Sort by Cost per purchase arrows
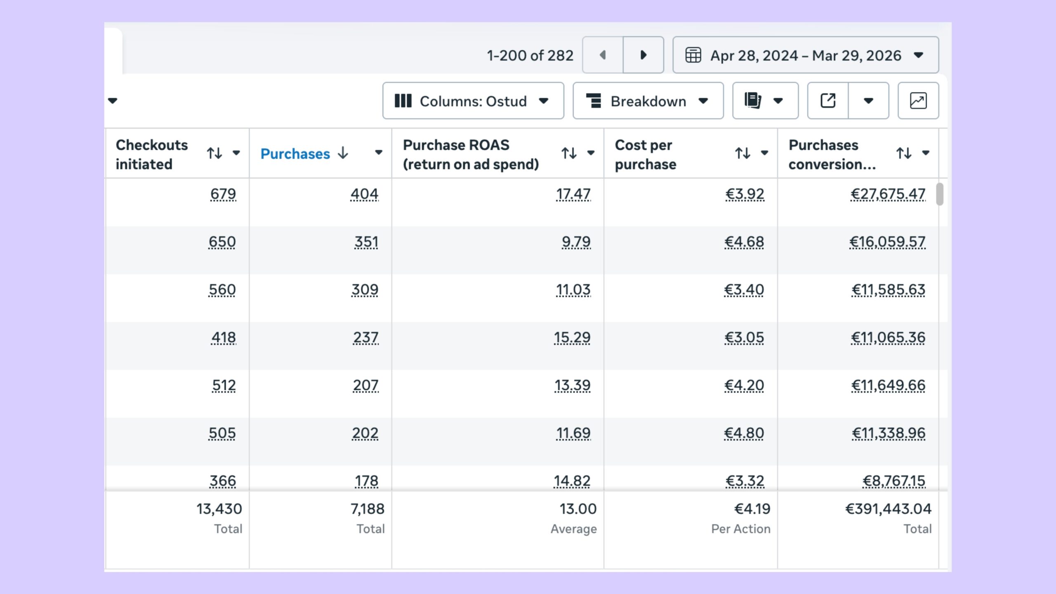The image size is (1056, 594). [x=742, y=153]
